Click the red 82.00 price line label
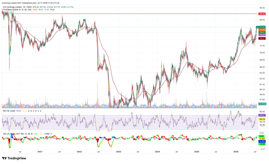269x164 pixels. 262,14
